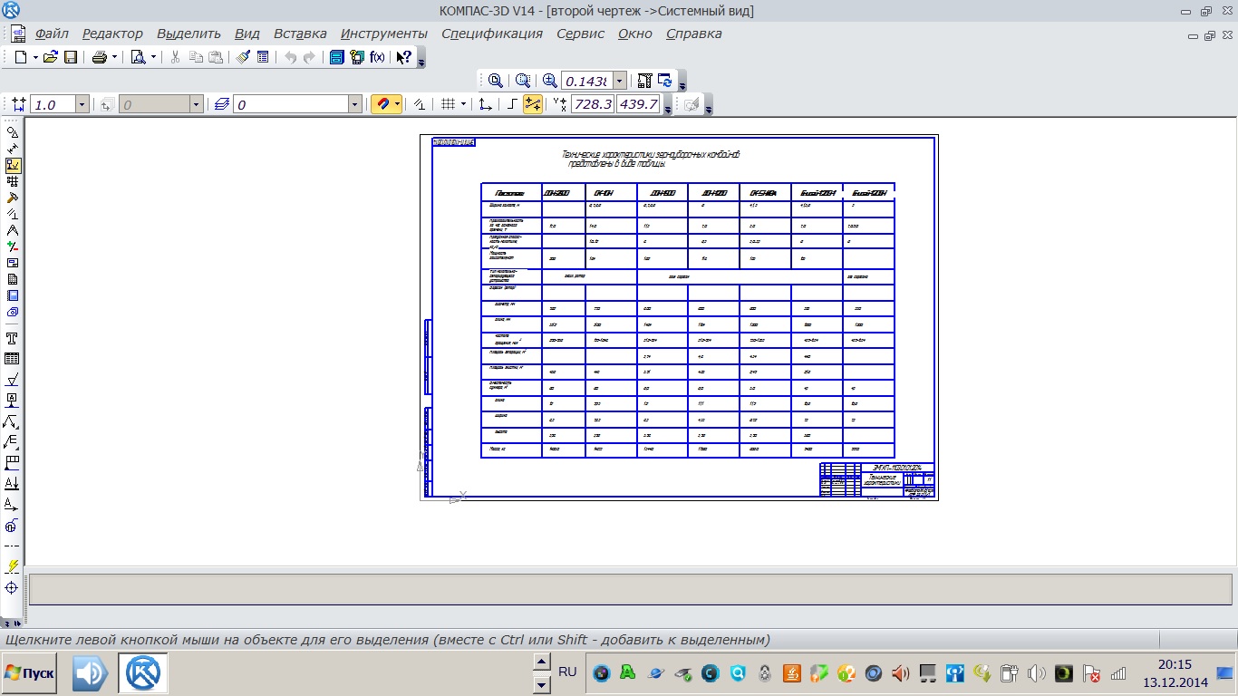The height and width of the screenshot is (696, 1238).
Task: Click the zoom scale value field
Action: (587, 80)
